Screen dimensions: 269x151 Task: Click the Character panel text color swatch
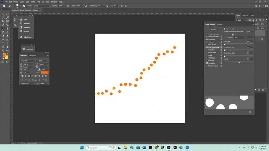(x=45, y=73)
